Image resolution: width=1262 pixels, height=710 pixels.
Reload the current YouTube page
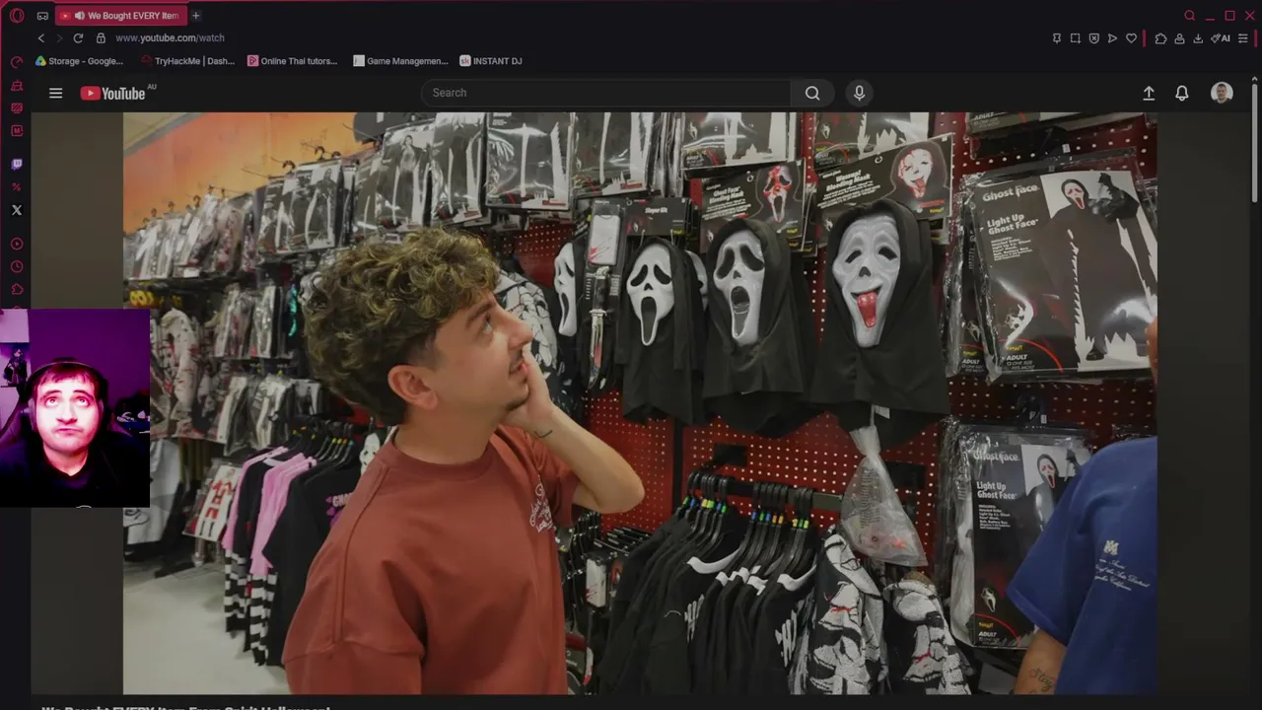(78, 38)
